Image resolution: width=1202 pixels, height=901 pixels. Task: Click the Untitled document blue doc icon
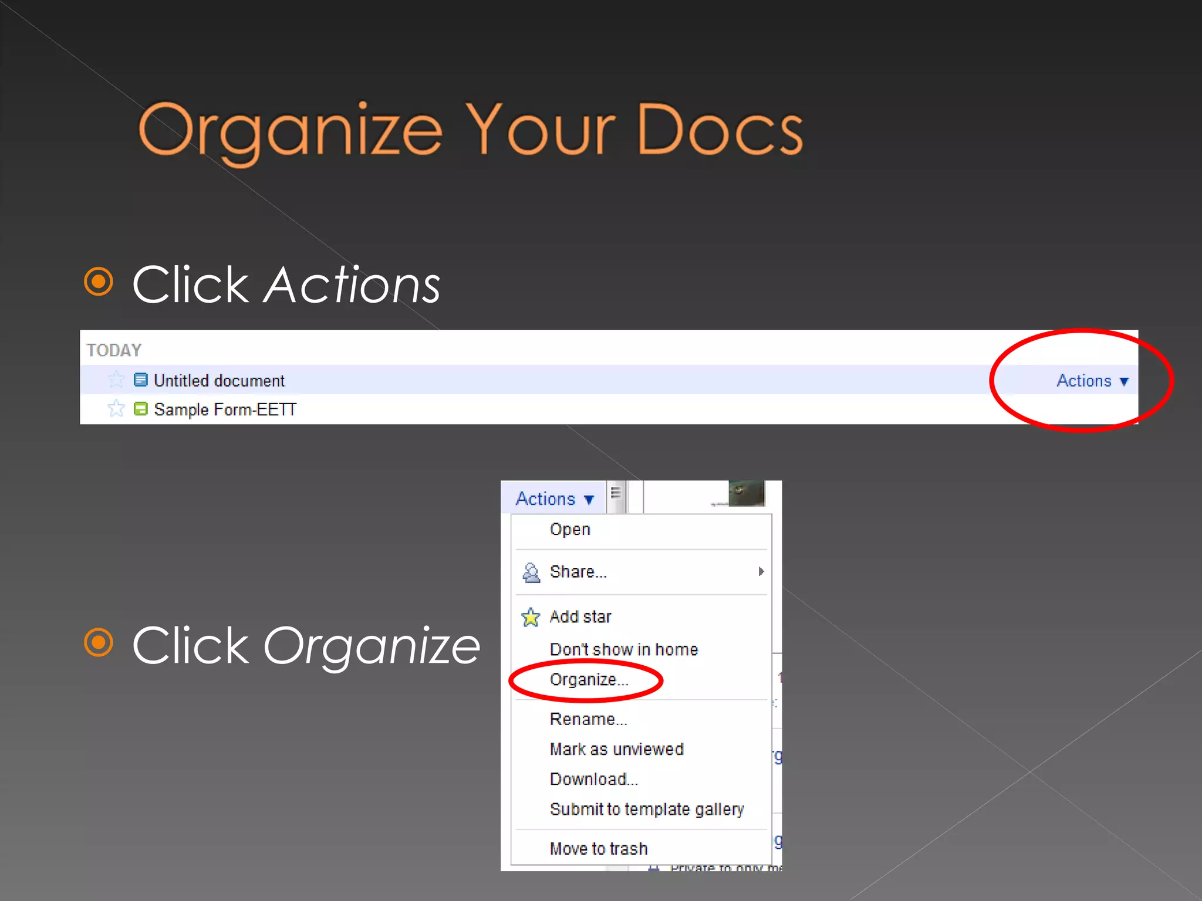coord(141,380)
